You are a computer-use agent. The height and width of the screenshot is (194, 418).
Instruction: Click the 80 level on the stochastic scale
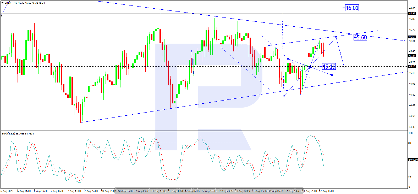pyautogui.click(x=410, y=143)
